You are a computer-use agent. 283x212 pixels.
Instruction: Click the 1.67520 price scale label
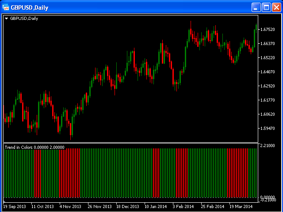pos(267,30)
